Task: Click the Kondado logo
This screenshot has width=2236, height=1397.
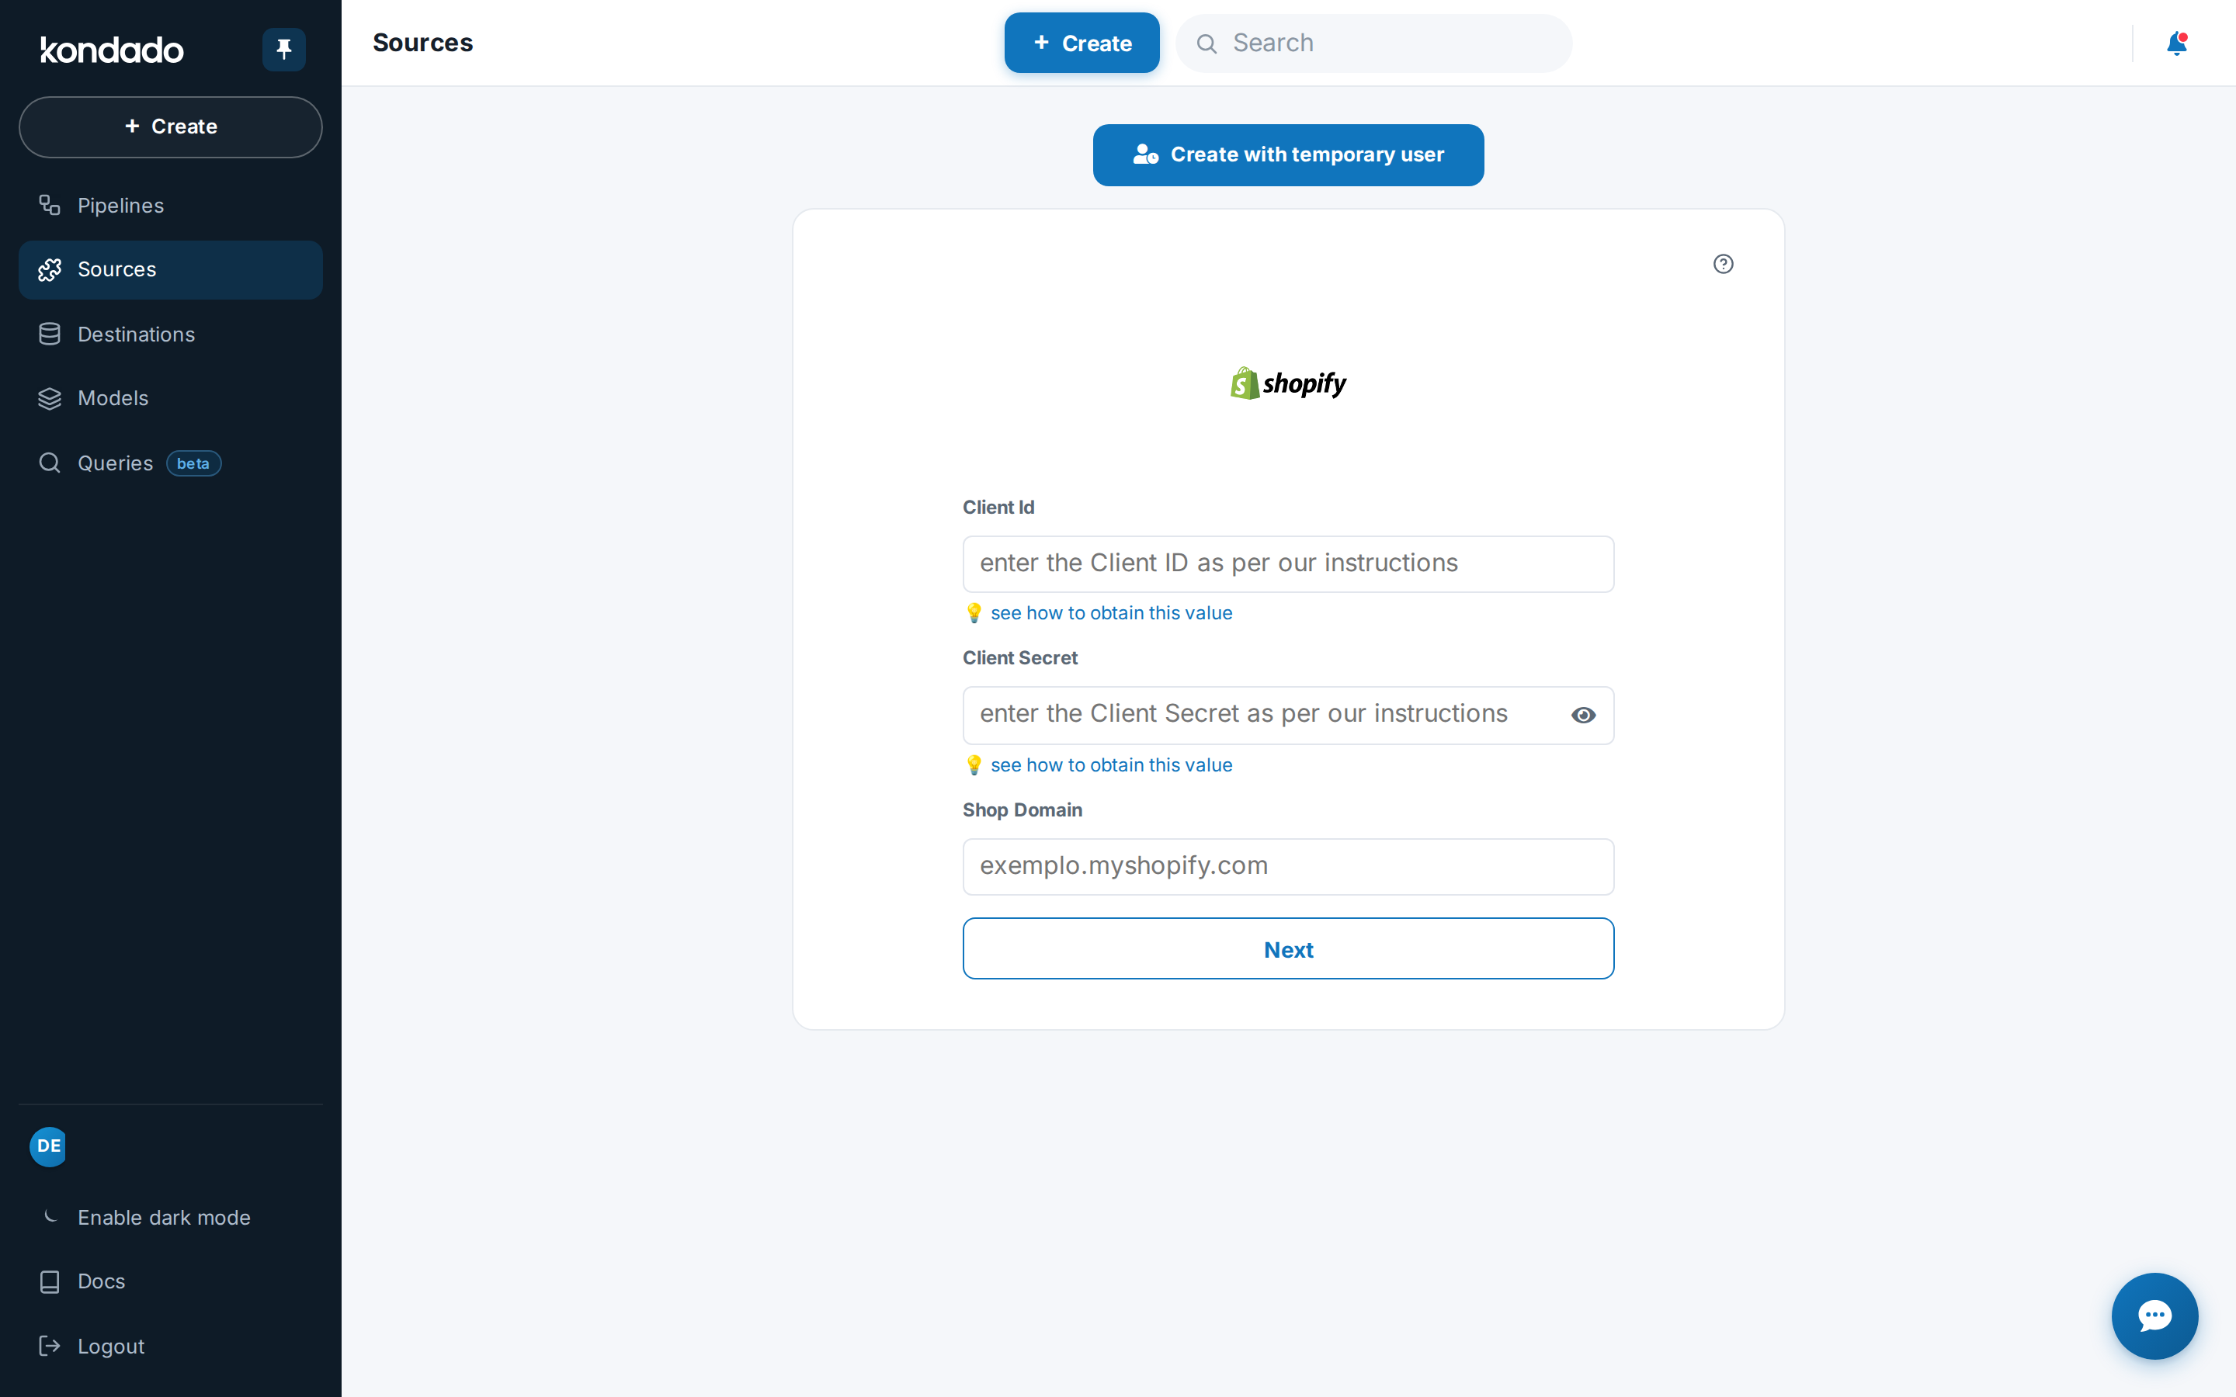Action: (x=112, y=50)
